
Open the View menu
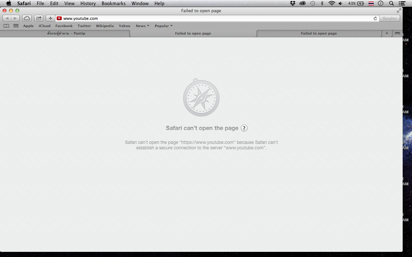coord(70,4)
